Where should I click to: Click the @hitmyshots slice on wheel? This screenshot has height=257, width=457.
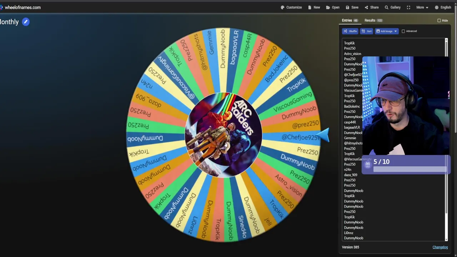tap(201, 51)
